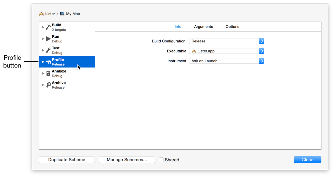Toggle the Shared checkbox
The height and width of the screenshot is (179, 336).
(161, 160)
